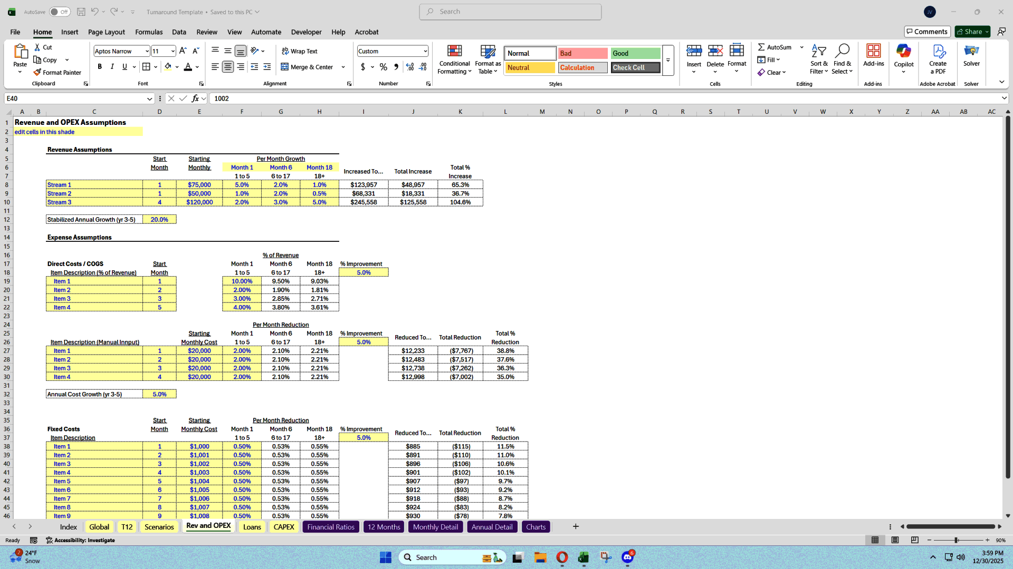1013x569 pixels.
Task: Open the font name dropdown
Action: (x=146, y=51)
